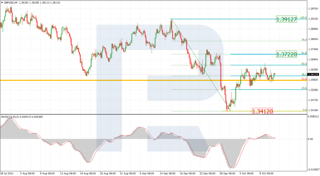
Task: Select the green 1.37220 price label
Action: pos(286,54)
